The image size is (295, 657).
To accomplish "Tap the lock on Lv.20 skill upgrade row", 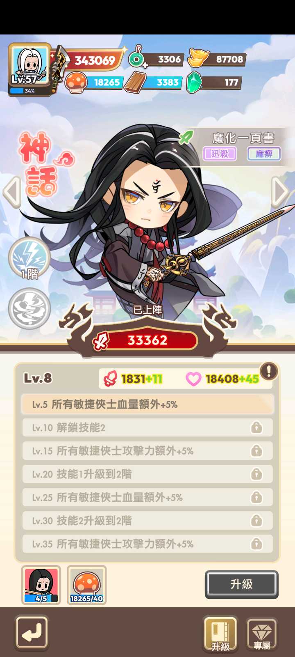I will (x=256, y=474).
